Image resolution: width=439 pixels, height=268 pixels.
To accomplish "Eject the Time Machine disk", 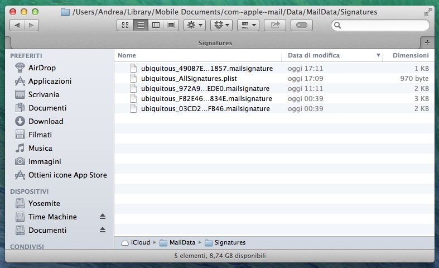I will pyautogui.click(x=103, y=217).
